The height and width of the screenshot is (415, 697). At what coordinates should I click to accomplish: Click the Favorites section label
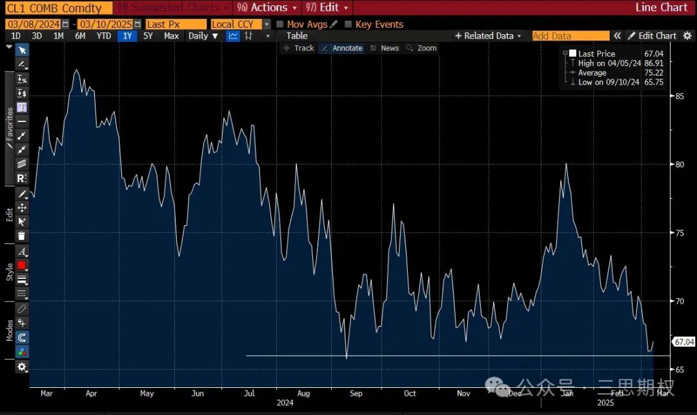9,128
